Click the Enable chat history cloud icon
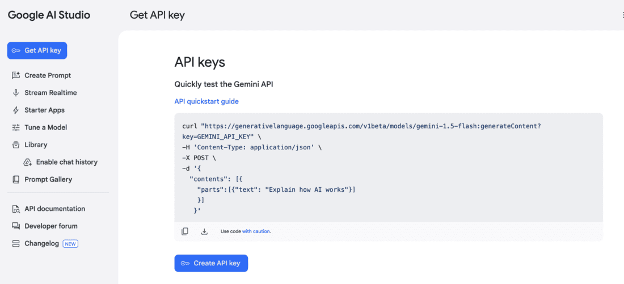The image size is (624, 284). coord(27,162)
